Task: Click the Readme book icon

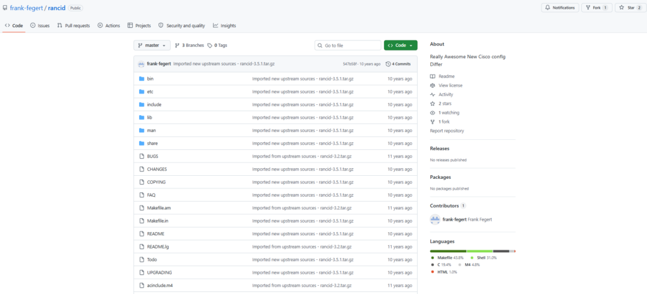Action: 432,77
